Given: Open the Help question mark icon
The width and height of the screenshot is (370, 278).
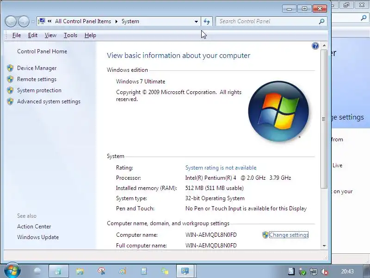Looking at the screenshot, I should pyautogui.click(x=315, y=46).
